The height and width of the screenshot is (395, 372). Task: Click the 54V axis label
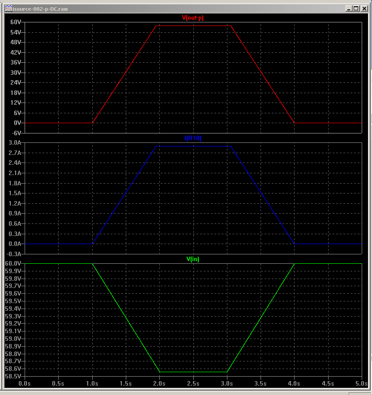tap(16, 32)
